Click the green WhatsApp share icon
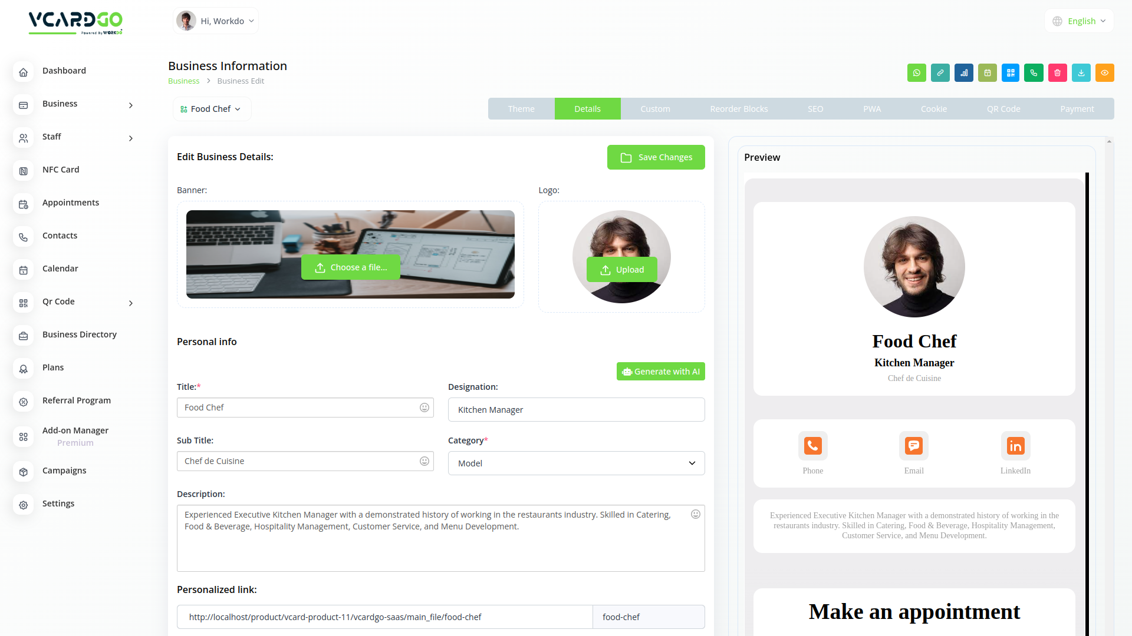The image size is (1132, 636). point(916,73)
